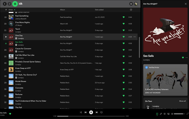Open the lyrics microphone icon

pyautogui.click(x=161, y=114)
